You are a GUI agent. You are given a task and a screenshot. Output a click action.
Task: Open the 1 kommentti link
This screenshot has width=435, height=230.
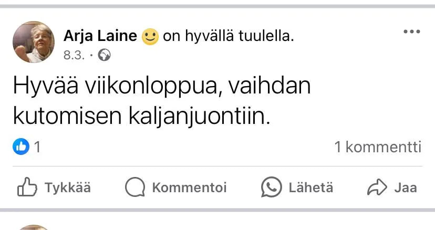coord(378,147)
